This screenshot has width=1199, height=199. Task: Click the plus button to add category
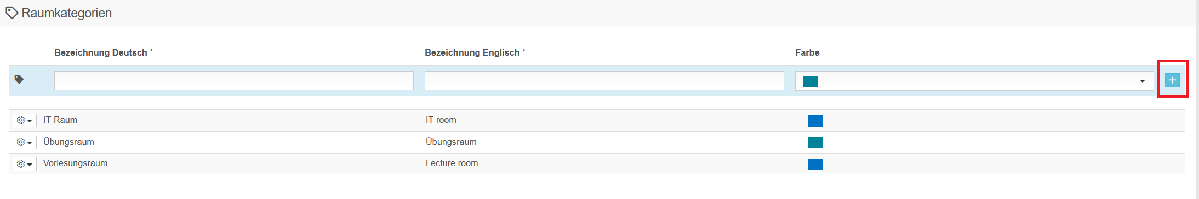[x=1172, y=80]
